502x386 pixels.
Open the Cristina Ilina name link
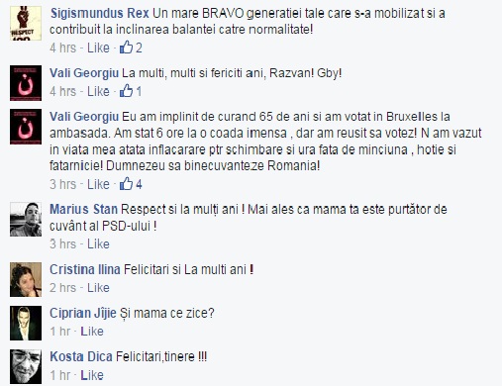tap(85, 269)
